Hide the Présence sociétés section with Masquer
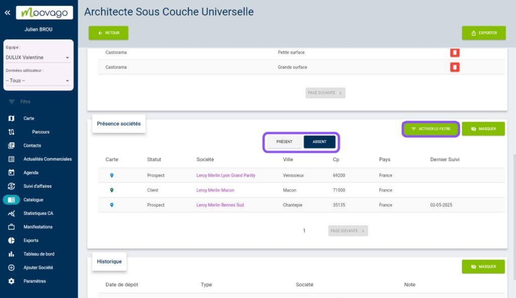 (483, 129)
